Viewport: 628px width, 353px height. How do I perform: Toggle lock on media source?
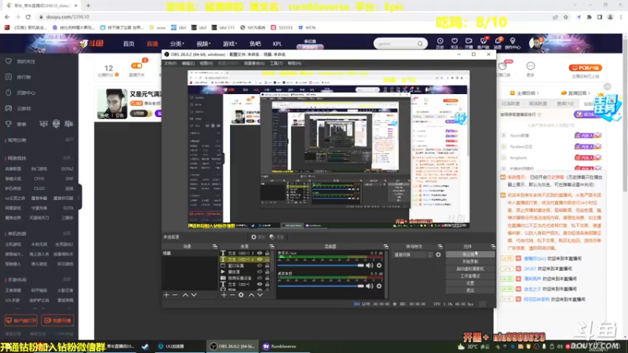coord(267,271)
